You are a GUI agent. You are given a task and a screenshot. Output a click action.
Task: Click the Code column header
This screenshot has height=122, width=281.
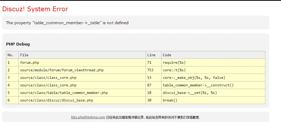tap(213, 55)
